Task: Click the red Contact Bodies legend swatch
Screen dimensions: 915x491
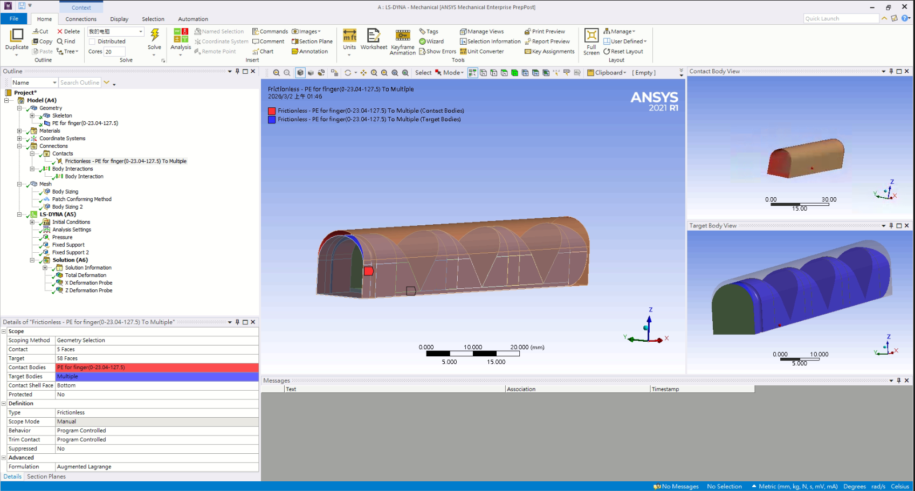Action: point(272,111)
